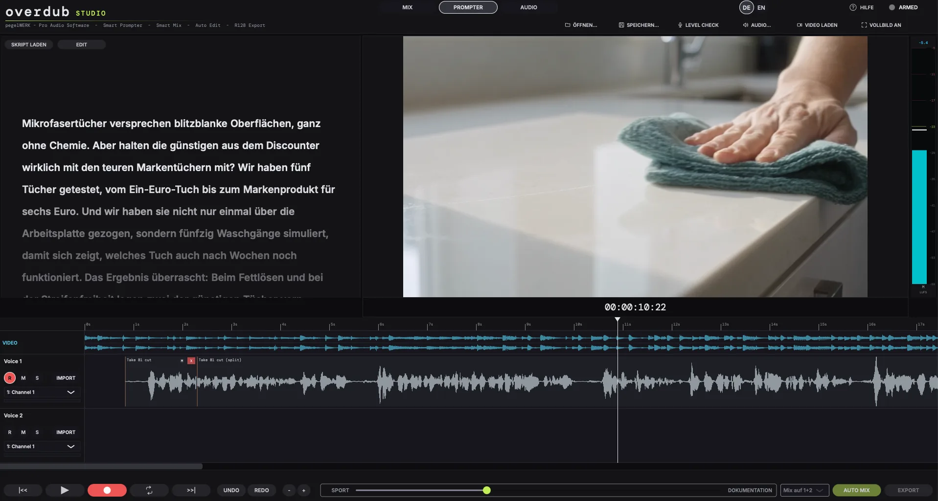Toggle the ARMED status indicator
Image resolution: width=938 pixels, height=501 pixels.
(x=903, y=7)
